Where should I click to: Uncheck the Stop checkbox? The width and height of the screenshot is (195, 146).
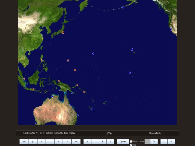pyautogui.click(x=131, y=145)
